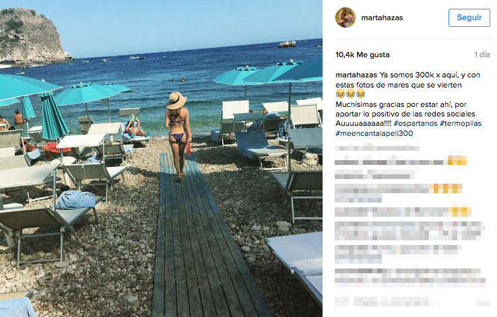Open the #meencantalapeli300 hashtag

tap(374, 133)
